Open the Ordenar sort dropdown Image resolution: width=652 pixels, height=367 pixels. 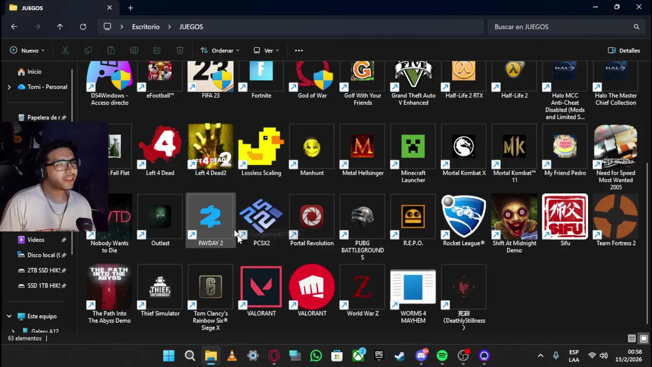(220, 50)
